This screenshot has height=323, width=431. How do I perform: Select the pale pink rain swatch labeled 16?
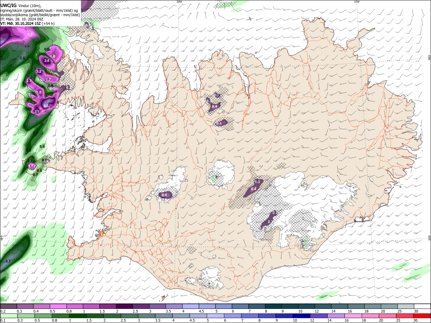tap(353, 316)
